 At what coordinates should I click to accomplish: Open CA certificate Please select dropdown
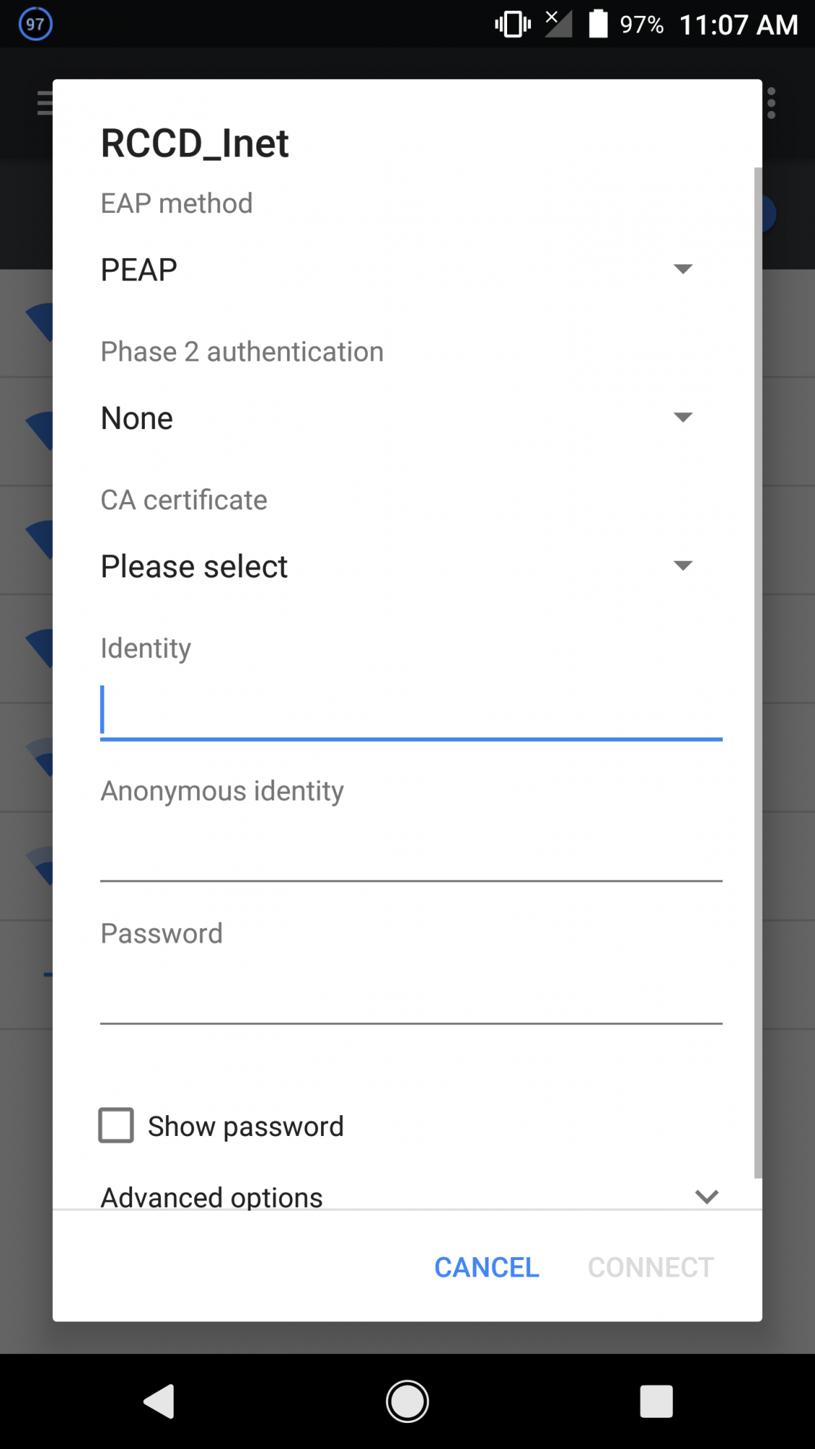pyautogui.click(x=397, y=566)
